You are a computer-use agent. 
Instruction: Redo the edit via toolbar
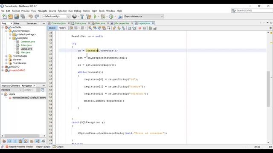pyautogui.click(x=37, y=17)
